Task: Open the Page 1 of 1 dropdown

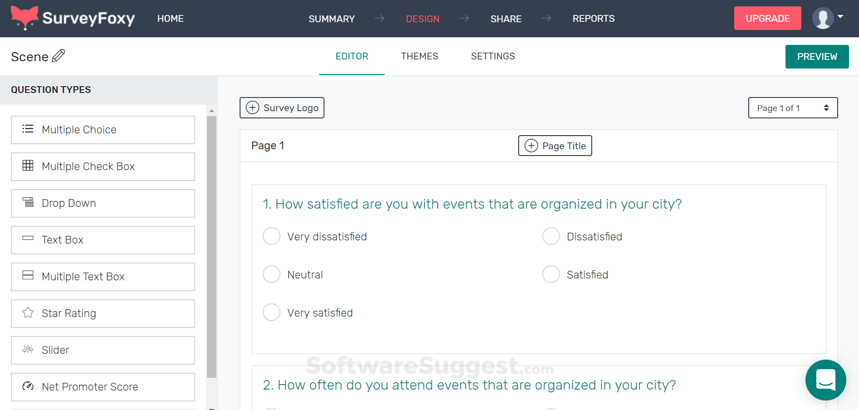Action: point(792,108)
